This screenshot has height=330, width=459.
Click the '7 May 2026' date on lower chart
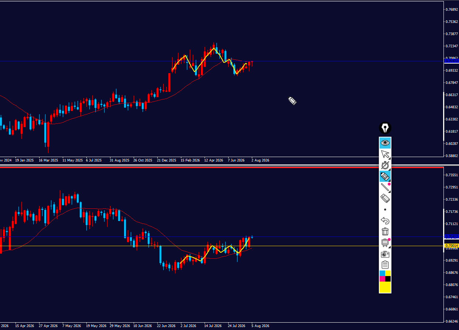(x=72, y=326)
